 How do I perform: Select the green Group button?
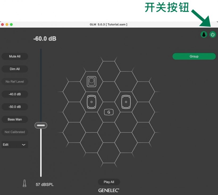tap(194, 56)
